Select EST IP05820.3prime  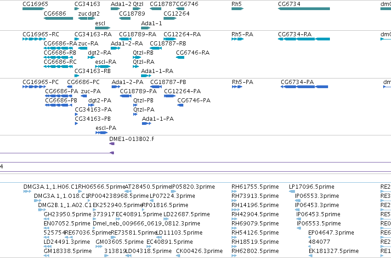click(x=193, y=187)
